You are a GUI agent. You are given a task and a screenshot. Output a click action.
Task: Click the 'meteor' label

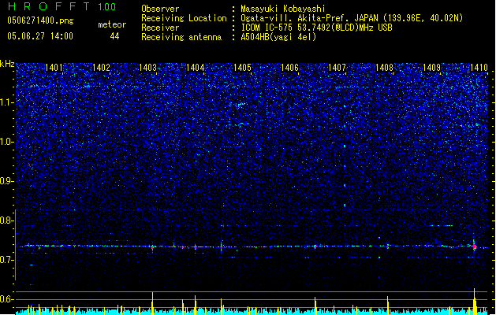click(112, 24)
